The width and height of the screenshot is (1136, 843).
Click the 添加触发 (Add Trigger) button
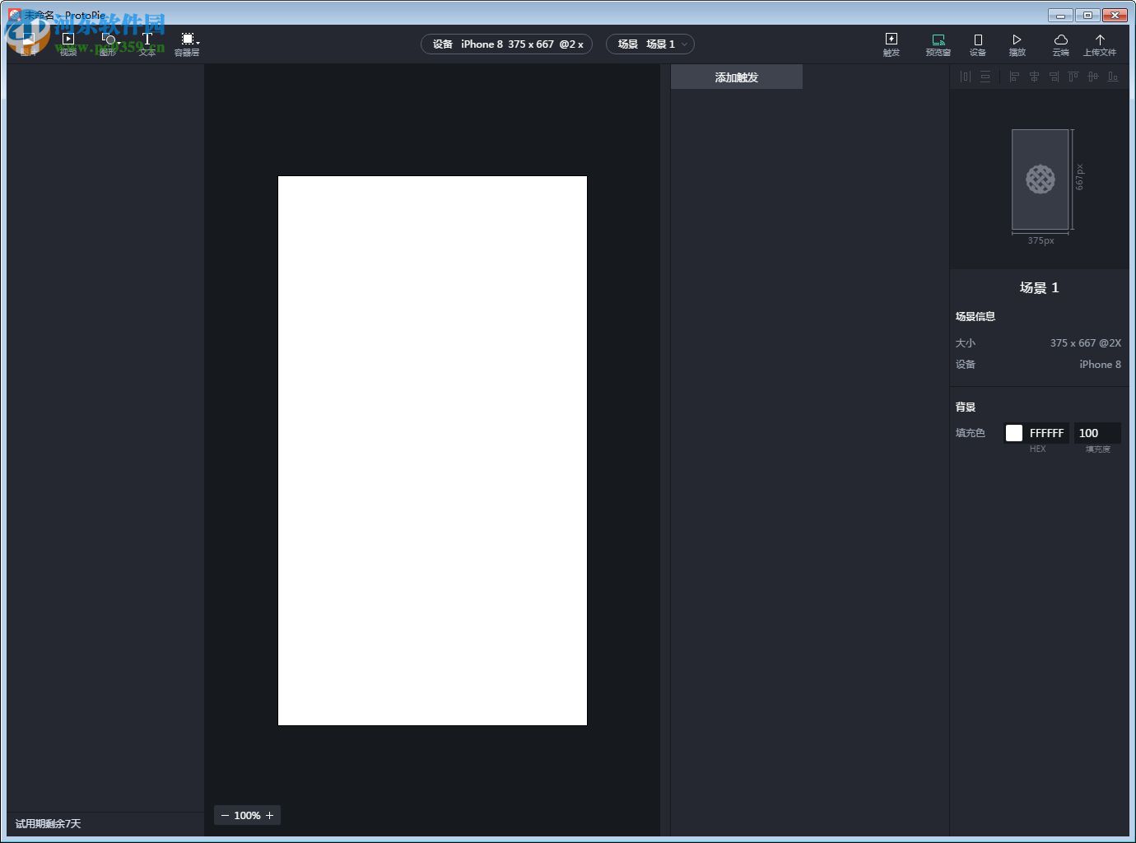point(736,76)
